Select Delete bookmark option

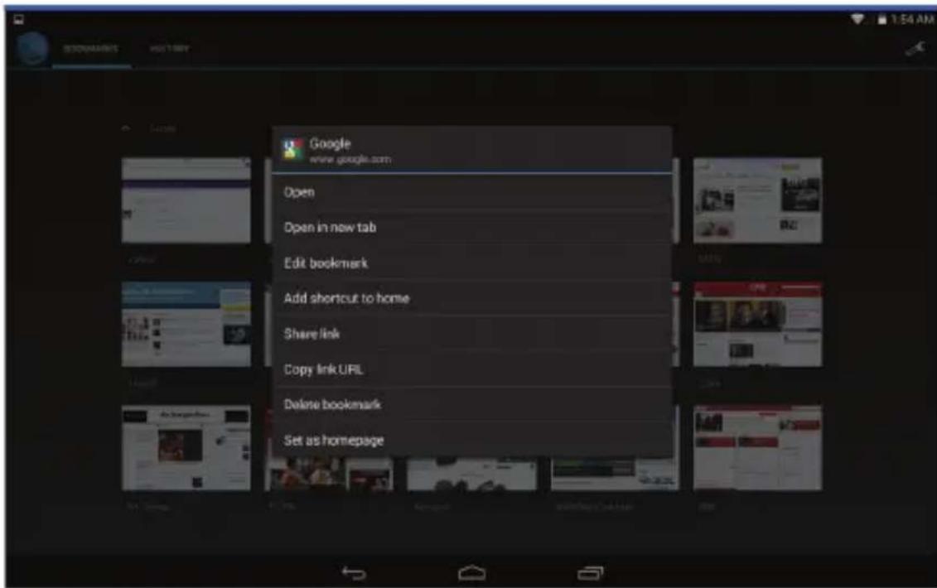point(472,404)
